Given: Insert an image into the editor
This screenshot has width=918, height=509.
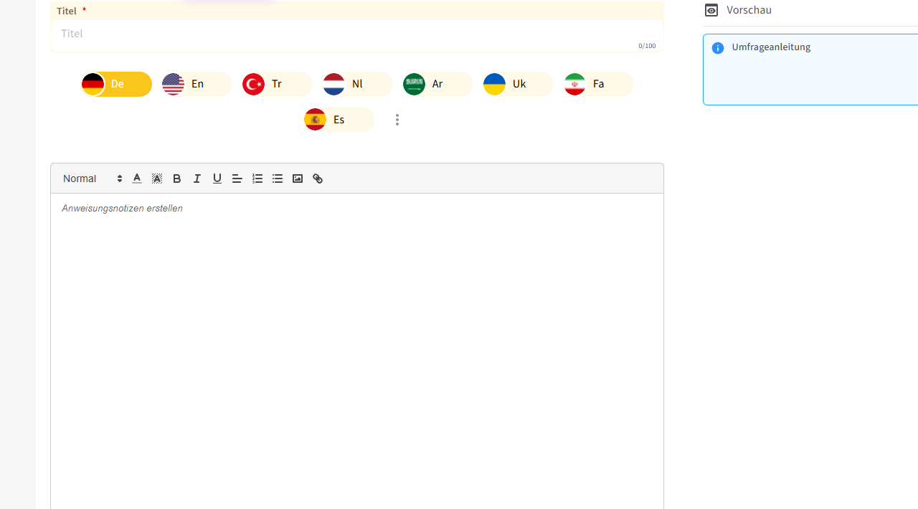Looking at the screenshot, I should [x=298, y=179].
